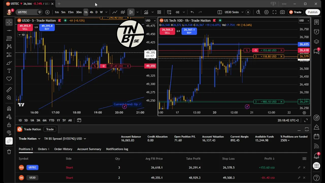This screenshot has width=325, height=183.
Task: Open the TN BS Spread account dropdown
Action: click(x=65, y=139)
